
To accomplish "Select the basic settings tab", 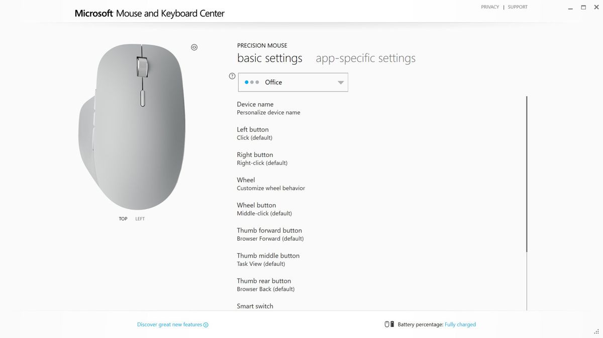I will point(270,58).
